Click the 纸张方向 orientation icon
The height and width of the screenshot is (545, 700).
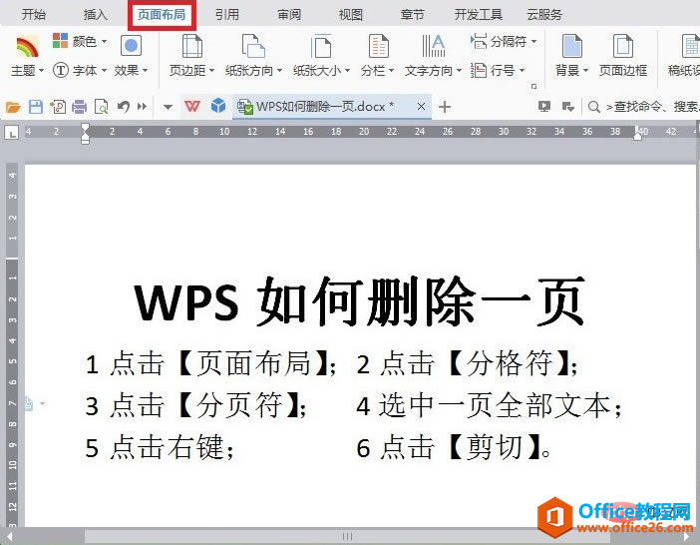click(x=253, y=46)
